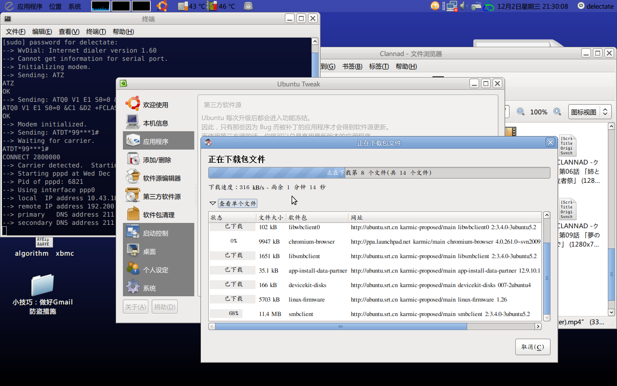Click the 46 °C temperature sensor applet

(x=221, y=6)
